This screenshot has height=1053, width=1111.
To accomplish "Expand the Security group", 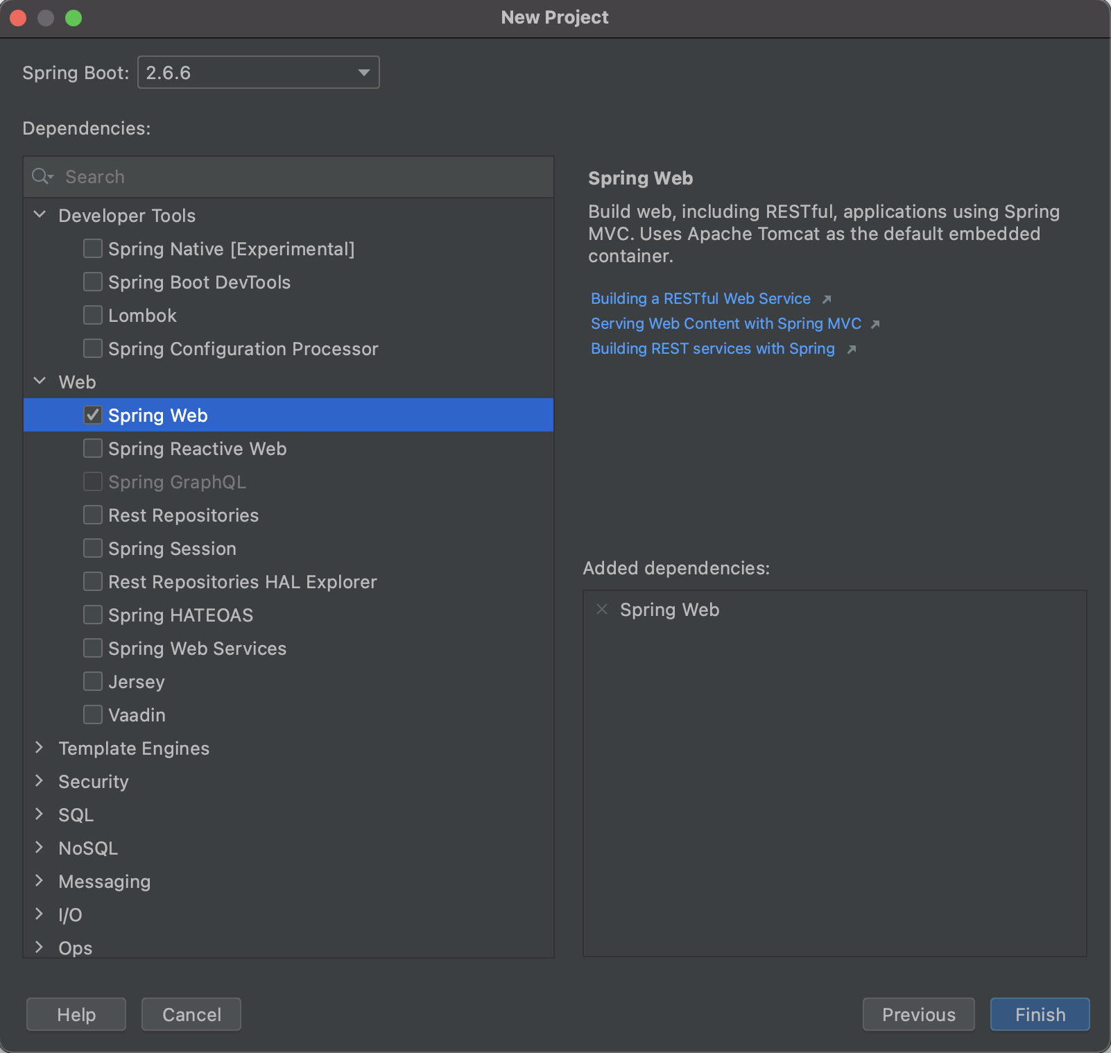I will point(40,781).
